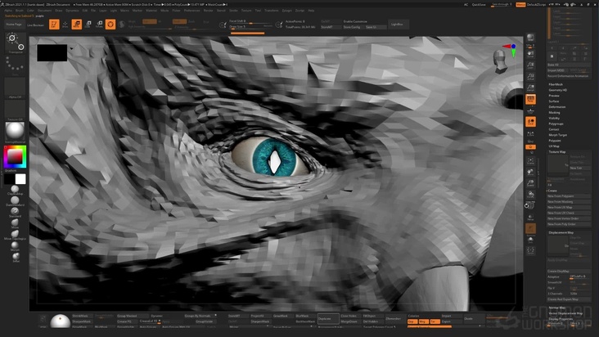Select the Move brush
This screenshot has width=599, height=337.
pyautogui.click(x=15, y=222)
